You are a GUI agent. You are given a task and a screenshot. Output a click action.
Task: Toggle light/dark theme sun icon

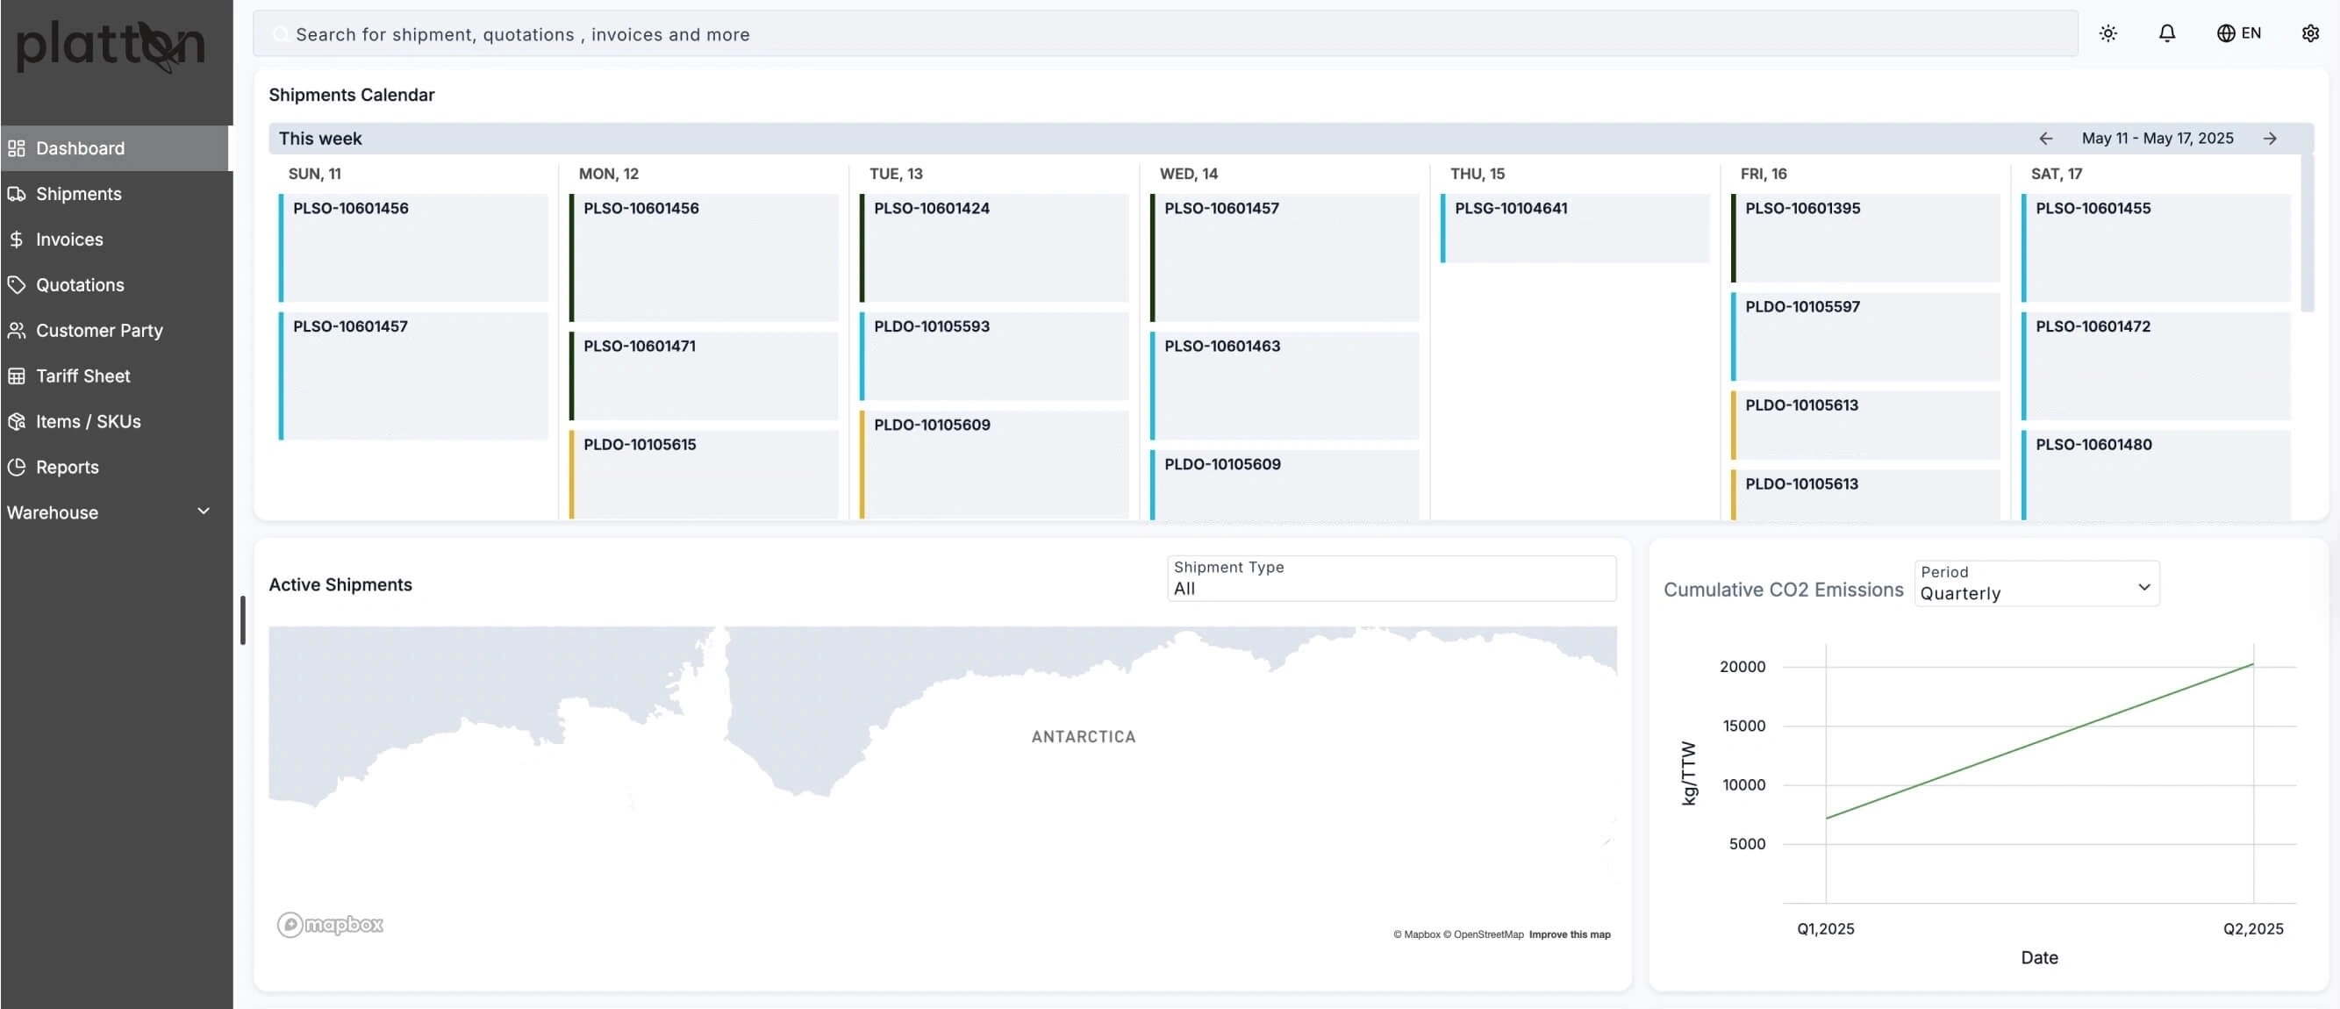(x=2107, y=33)
